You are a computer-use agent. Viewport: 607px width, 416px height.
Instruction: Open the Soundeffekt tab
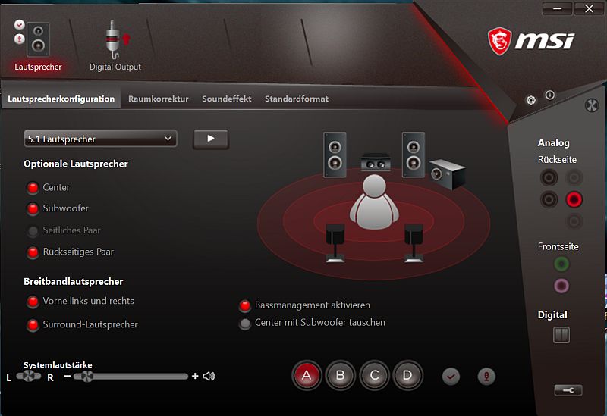pyautogui.click(x=226, y=99)
